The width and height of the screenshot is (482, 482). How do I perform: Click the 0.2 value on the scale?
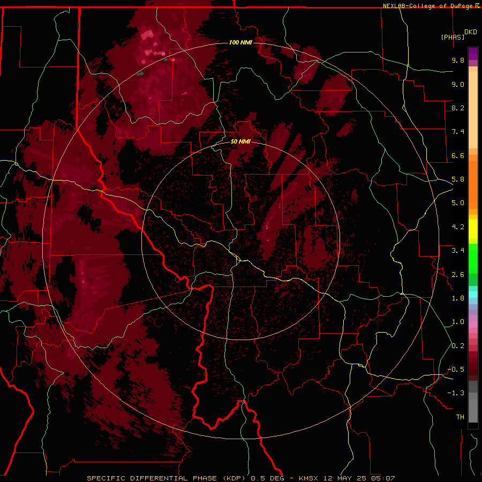[x=458, y=346]
